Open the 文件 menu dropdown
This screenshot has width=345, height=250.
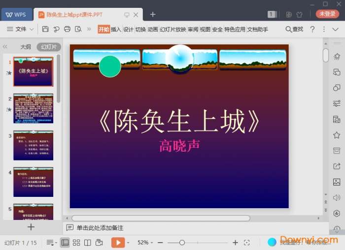(20, 30)
